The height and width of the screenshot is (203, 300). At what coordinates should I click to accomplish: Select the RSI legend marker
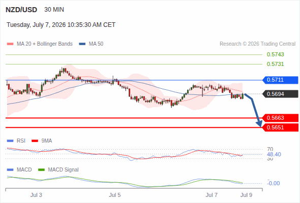10,141
